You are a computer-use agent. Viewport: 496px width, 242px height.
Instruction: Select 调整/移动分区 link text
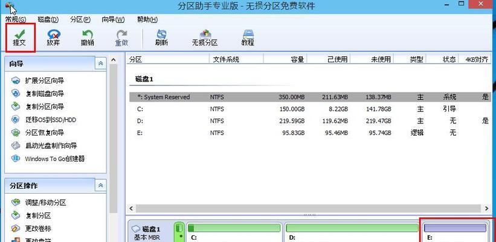pos(45,203)
